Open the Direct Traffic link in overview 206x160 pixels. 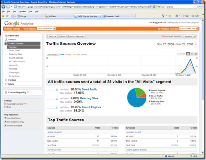[x=90, y=89]
